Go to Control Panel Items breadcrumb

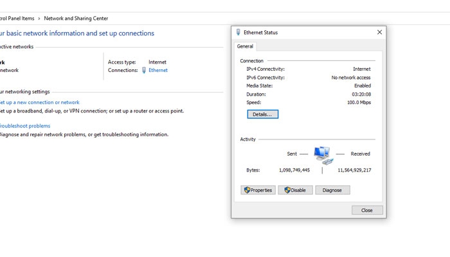tap(17, 19)
